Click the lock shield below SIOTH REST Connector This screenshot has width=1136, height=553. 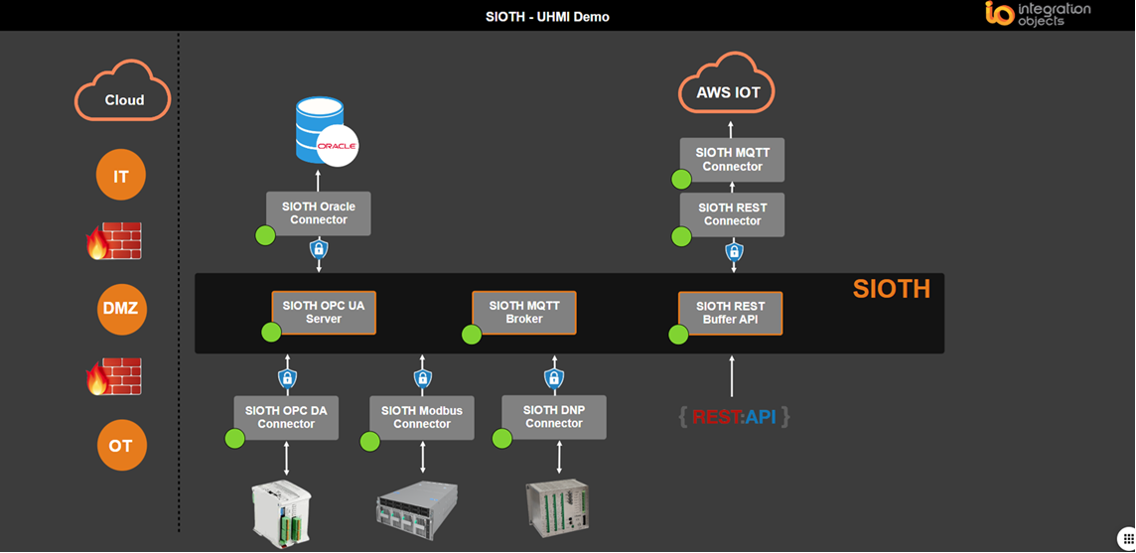[734, 252]
